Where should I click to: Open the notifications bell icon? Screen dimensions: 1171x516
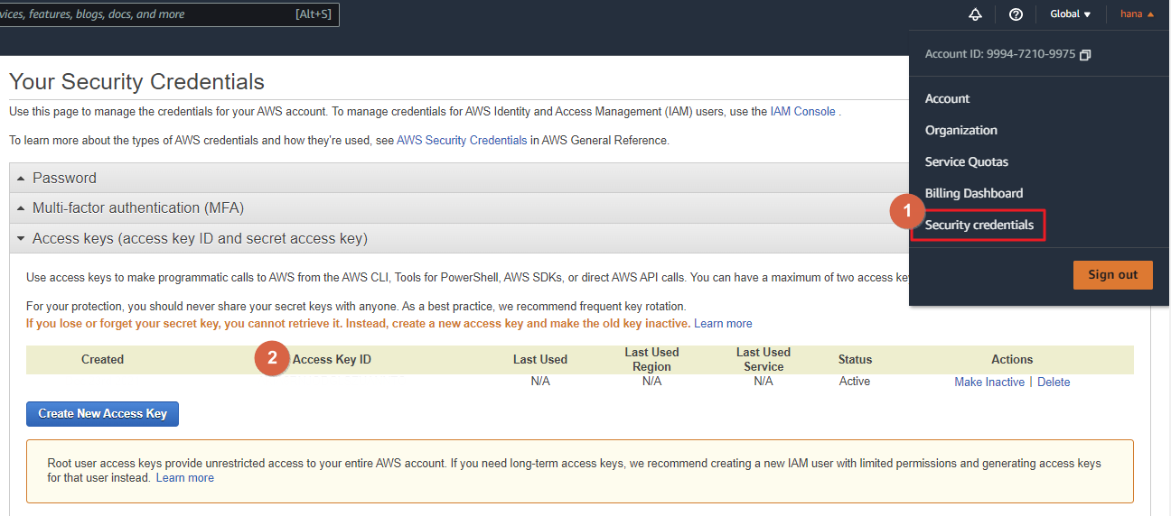975,14
